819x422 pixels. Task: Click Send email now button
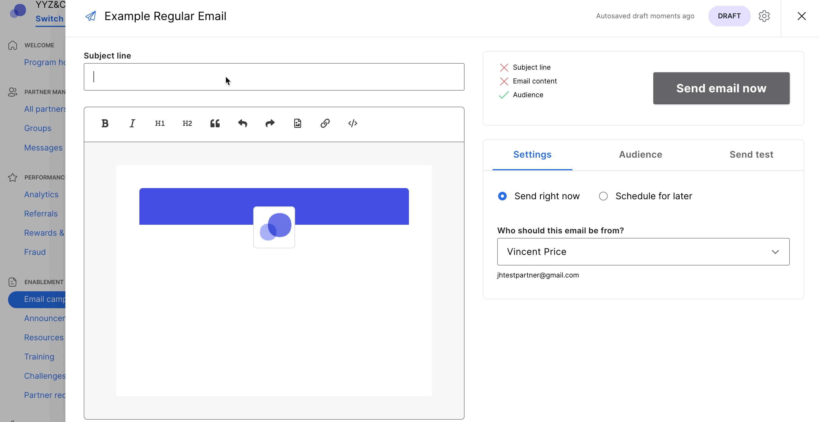click(x=721, y=88)
